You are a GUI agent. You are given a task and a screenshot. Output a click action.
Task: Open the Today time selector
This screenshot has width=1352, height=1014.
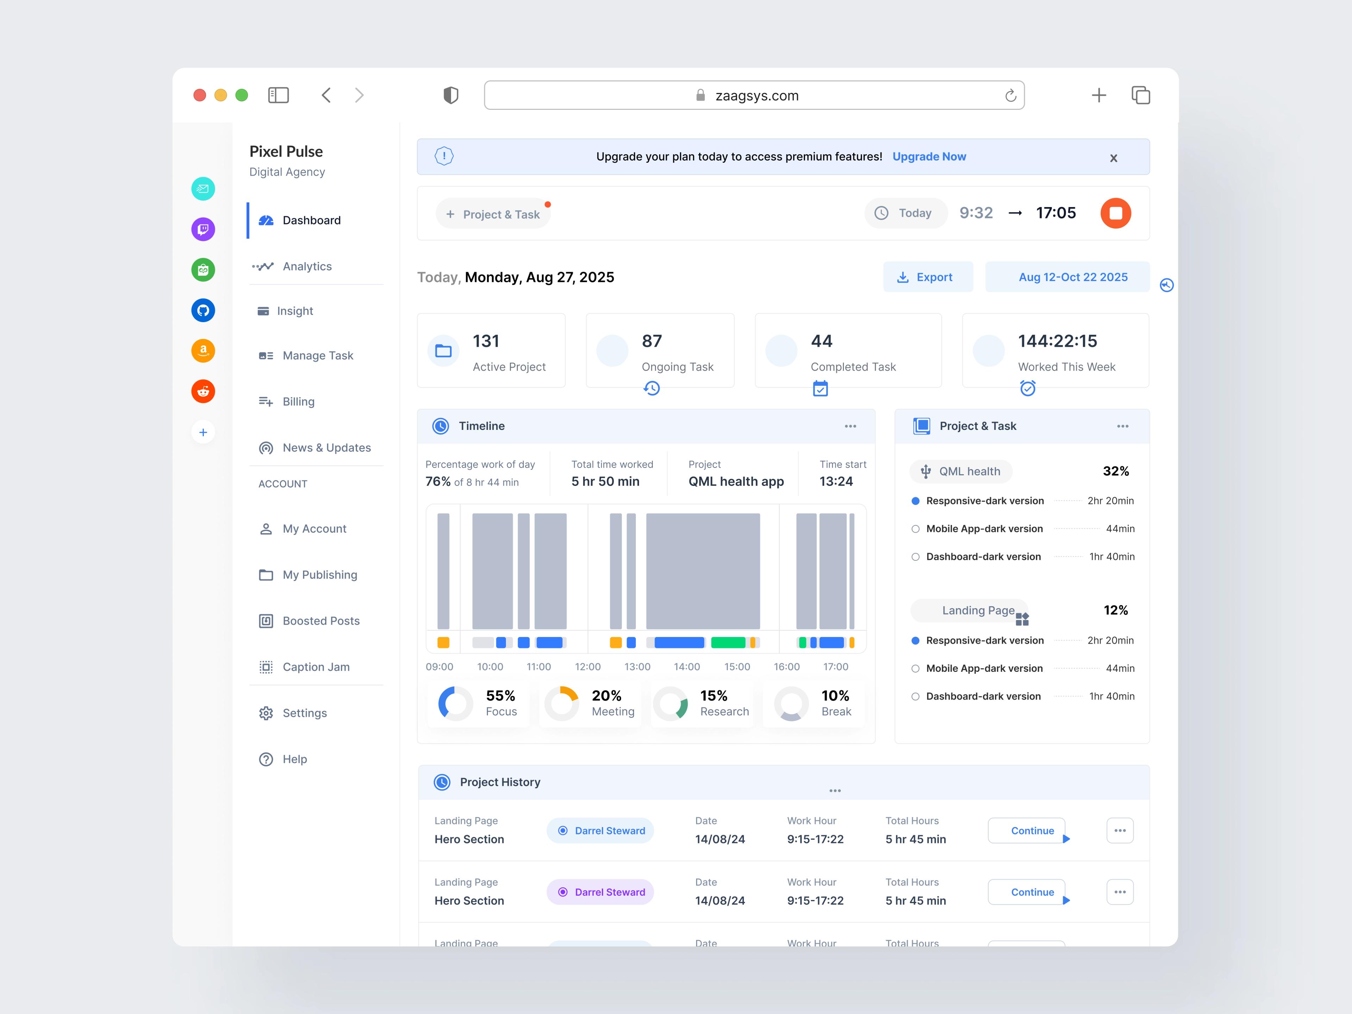[906, 213]
